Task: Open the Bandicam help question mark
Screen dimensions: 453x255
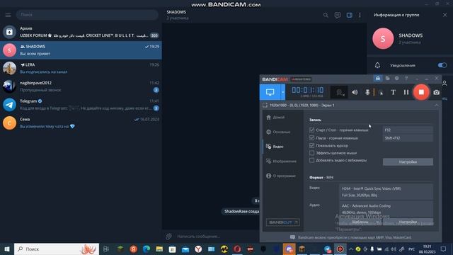Action: 406,79
